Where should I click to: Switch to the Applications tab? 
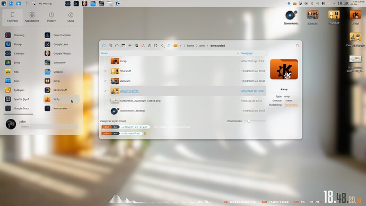click(32, 17)
